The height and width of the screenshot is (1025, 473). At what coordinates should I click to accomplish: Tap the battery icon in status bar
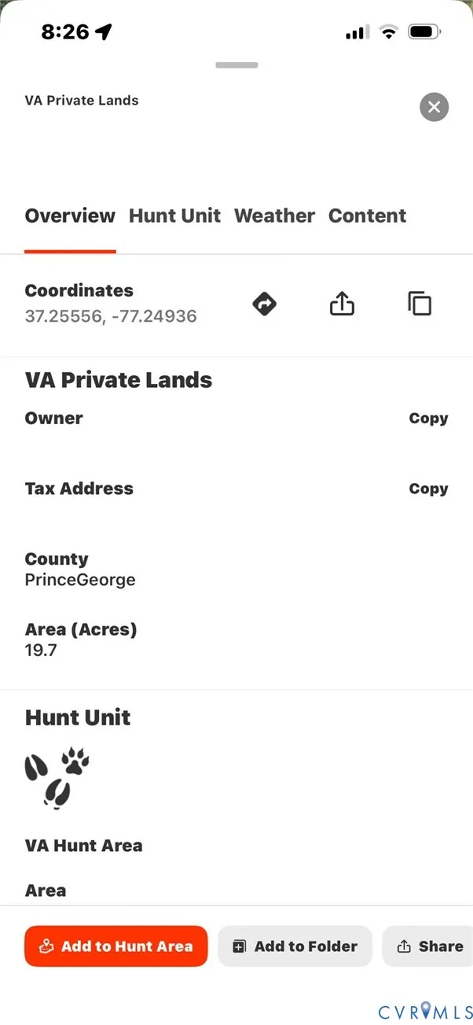coord(424,31)
